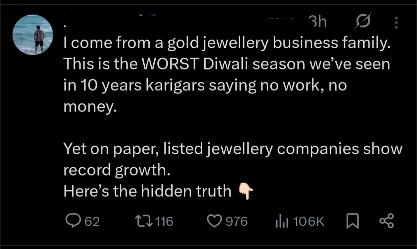Open the author's profile picture
417x249 pixels.
32,35
